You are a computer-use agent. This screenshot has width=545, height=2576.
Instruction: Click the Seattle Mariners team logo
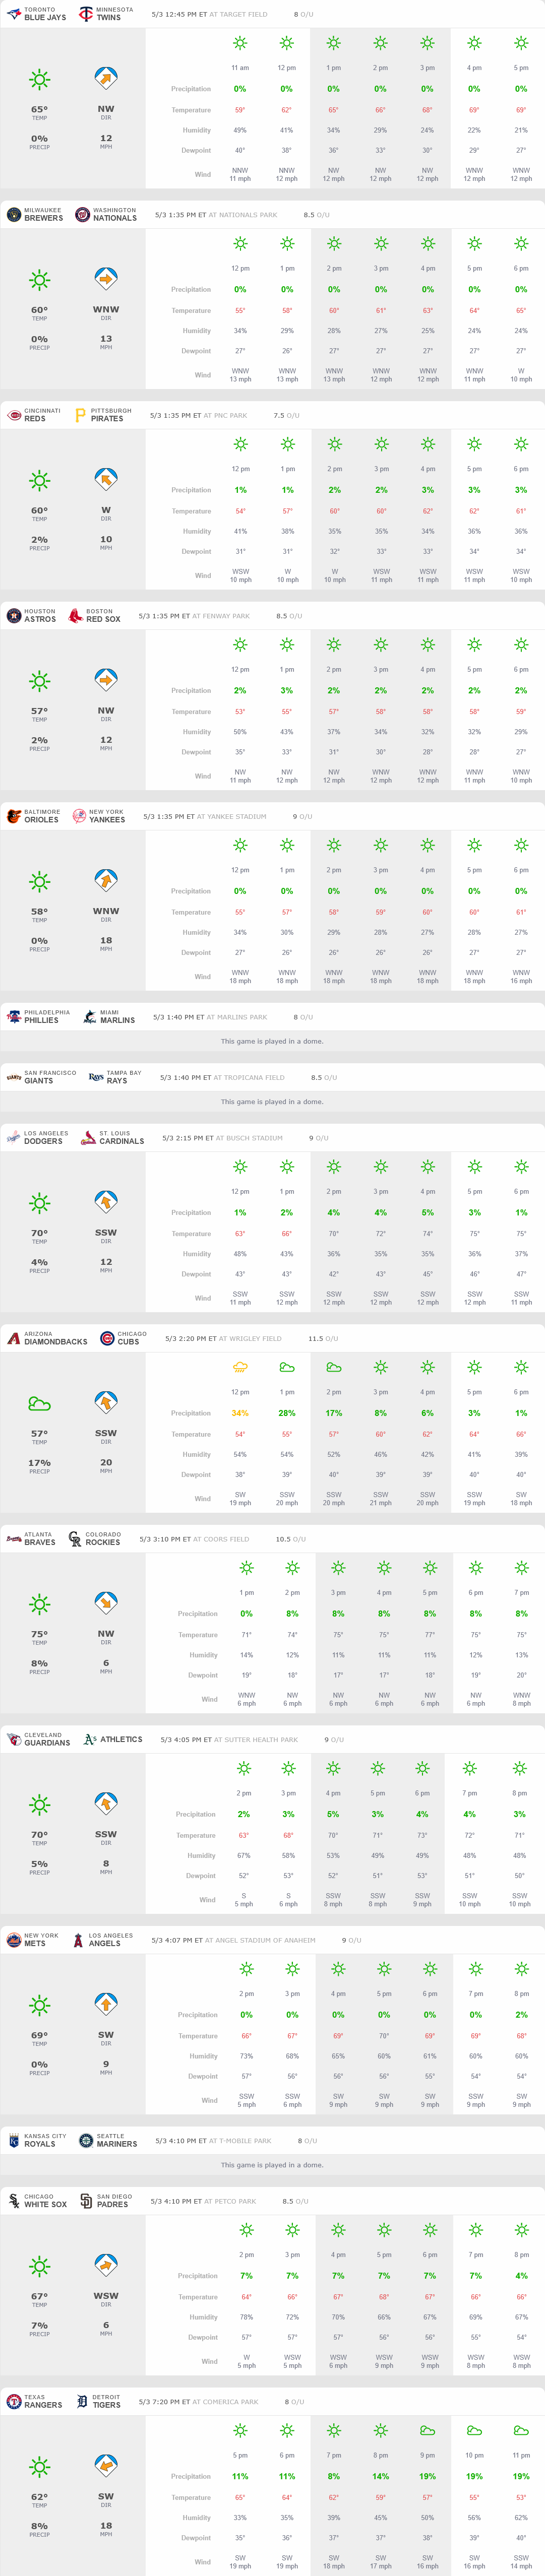tap(86, 2140)
